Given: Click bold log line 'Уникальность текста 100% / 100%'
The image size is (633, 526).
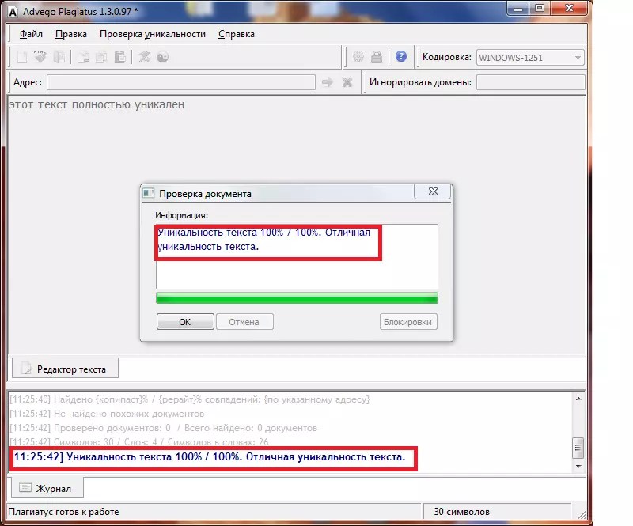Looking at the screenshot, I should coord(210,457).
